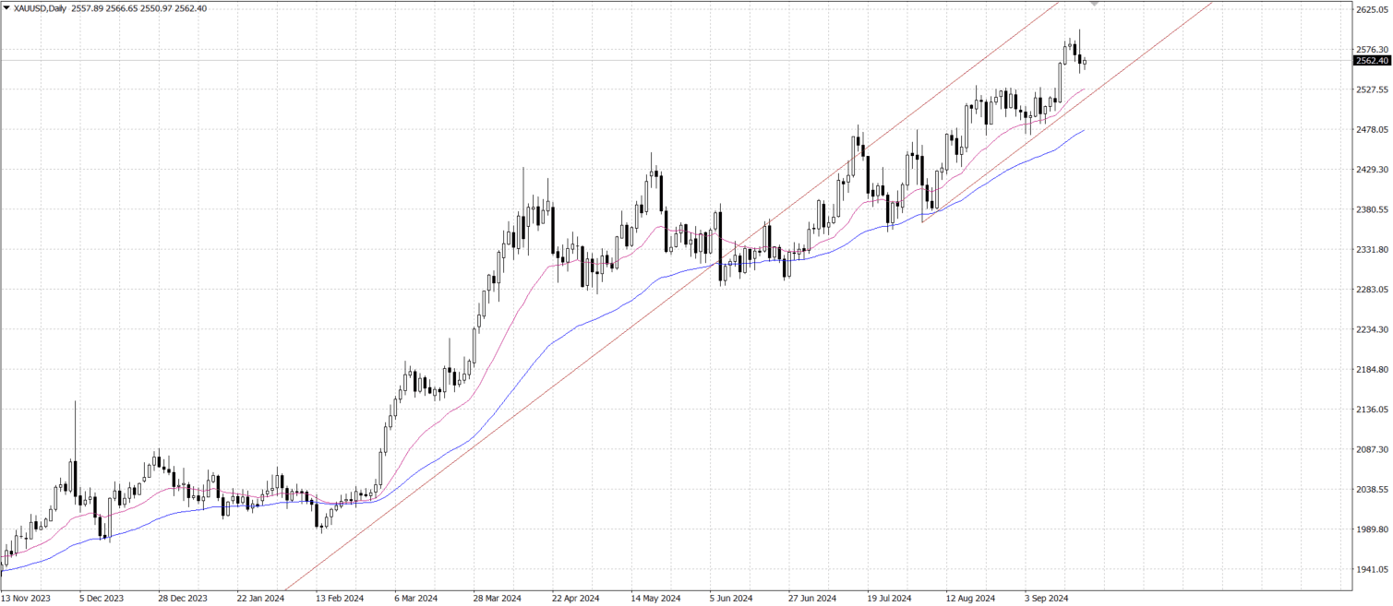Click the black triangle before XAUUSD,Daily

tap(6, 7)
